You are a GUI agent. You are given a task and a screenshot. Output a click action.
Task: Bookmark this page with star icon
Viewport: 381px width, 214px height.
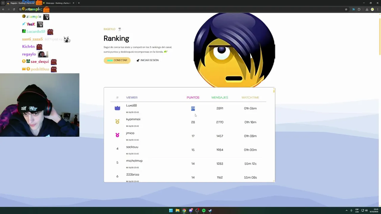[346, 9]
